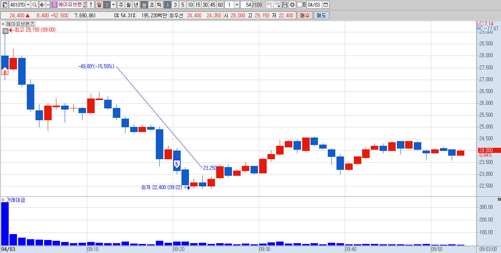Select the 30 minute interval tab

click(x=205, y=5)
